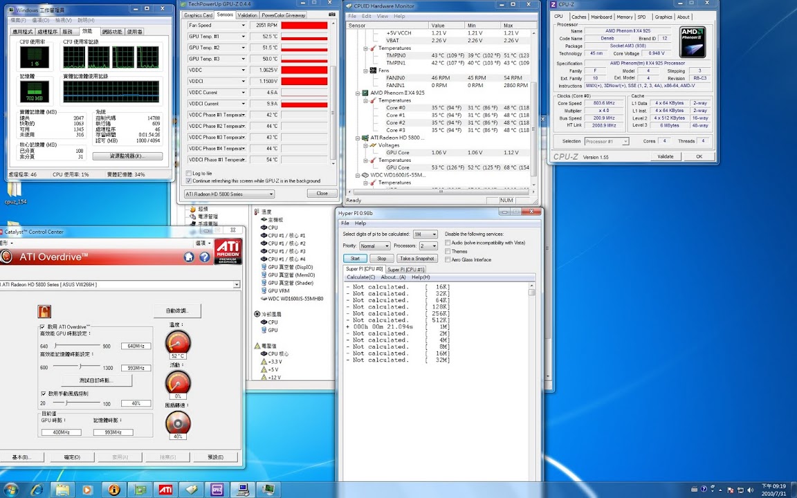
Task: Launch Internet Explorer from taskbar
Action: [37, 490]
